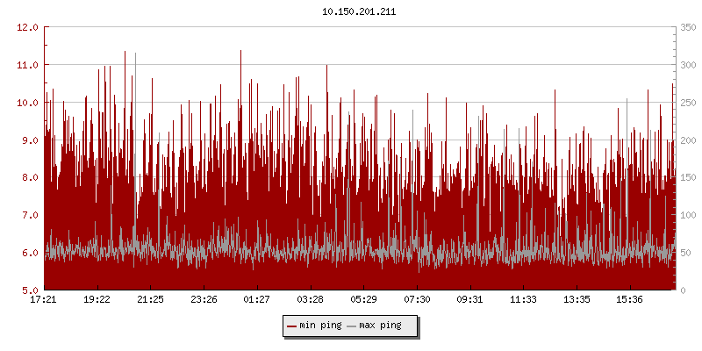The image size is (702, 351).
Task: Click the gray max ping swatch
Action: tap(352, 326)
